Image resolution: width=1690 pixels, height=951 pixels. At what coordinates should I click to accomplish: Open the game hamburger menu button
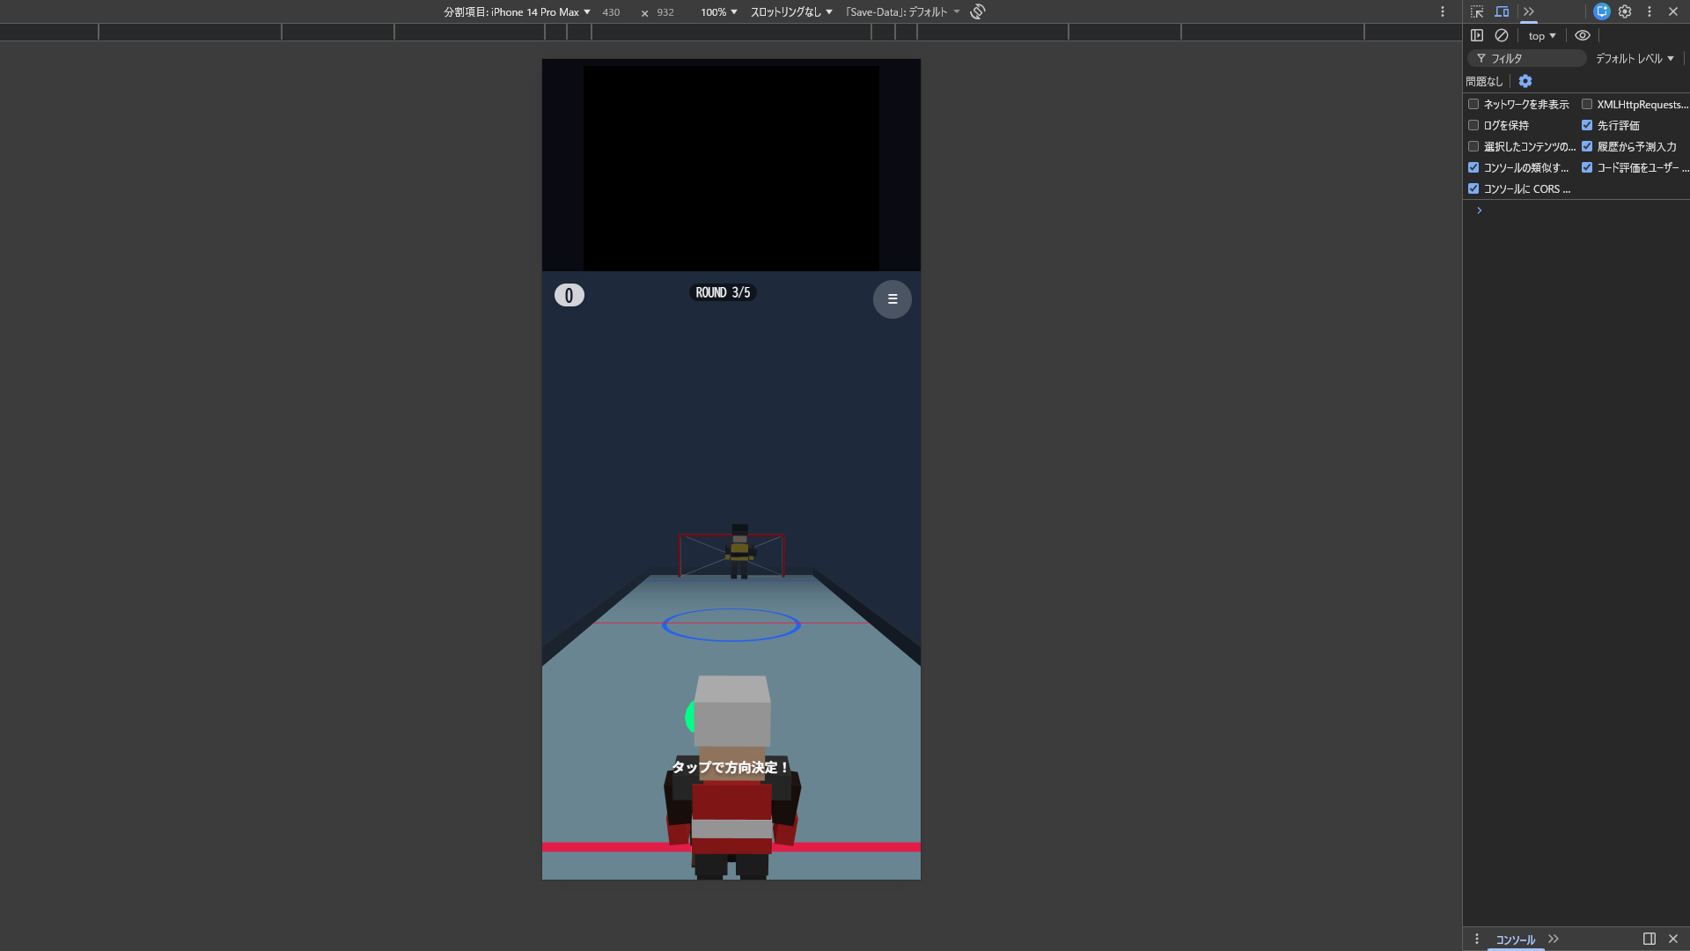[892, 299]
